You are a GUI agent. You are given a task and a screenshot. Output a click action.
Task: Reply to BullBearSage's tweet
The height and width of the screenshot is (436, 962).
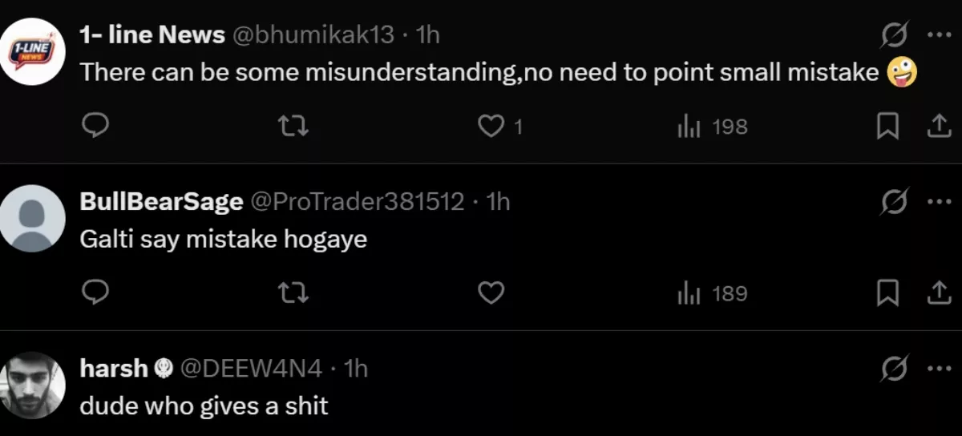tap(95, 294)
